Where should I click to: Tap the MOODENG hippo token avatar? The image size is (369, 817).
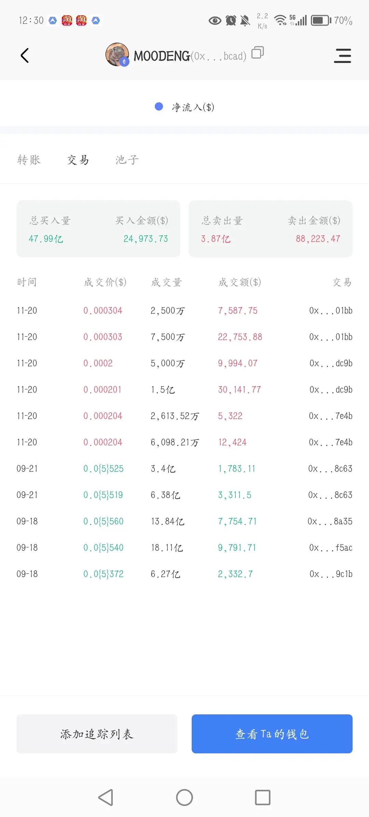pos(117,55)
